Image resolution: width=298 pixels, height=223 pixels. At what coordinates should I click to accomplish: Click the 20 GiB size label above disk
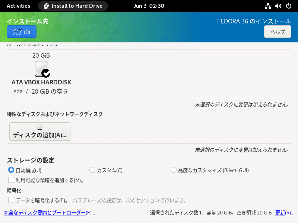coord(41,55)
